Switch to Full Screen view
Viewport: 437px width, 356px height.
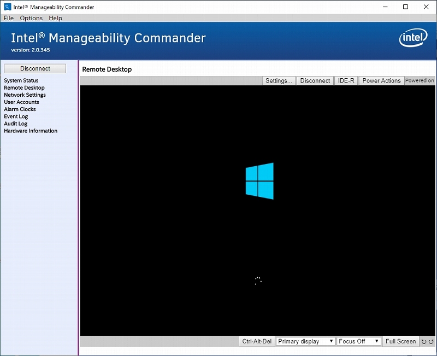click(400, 341)
